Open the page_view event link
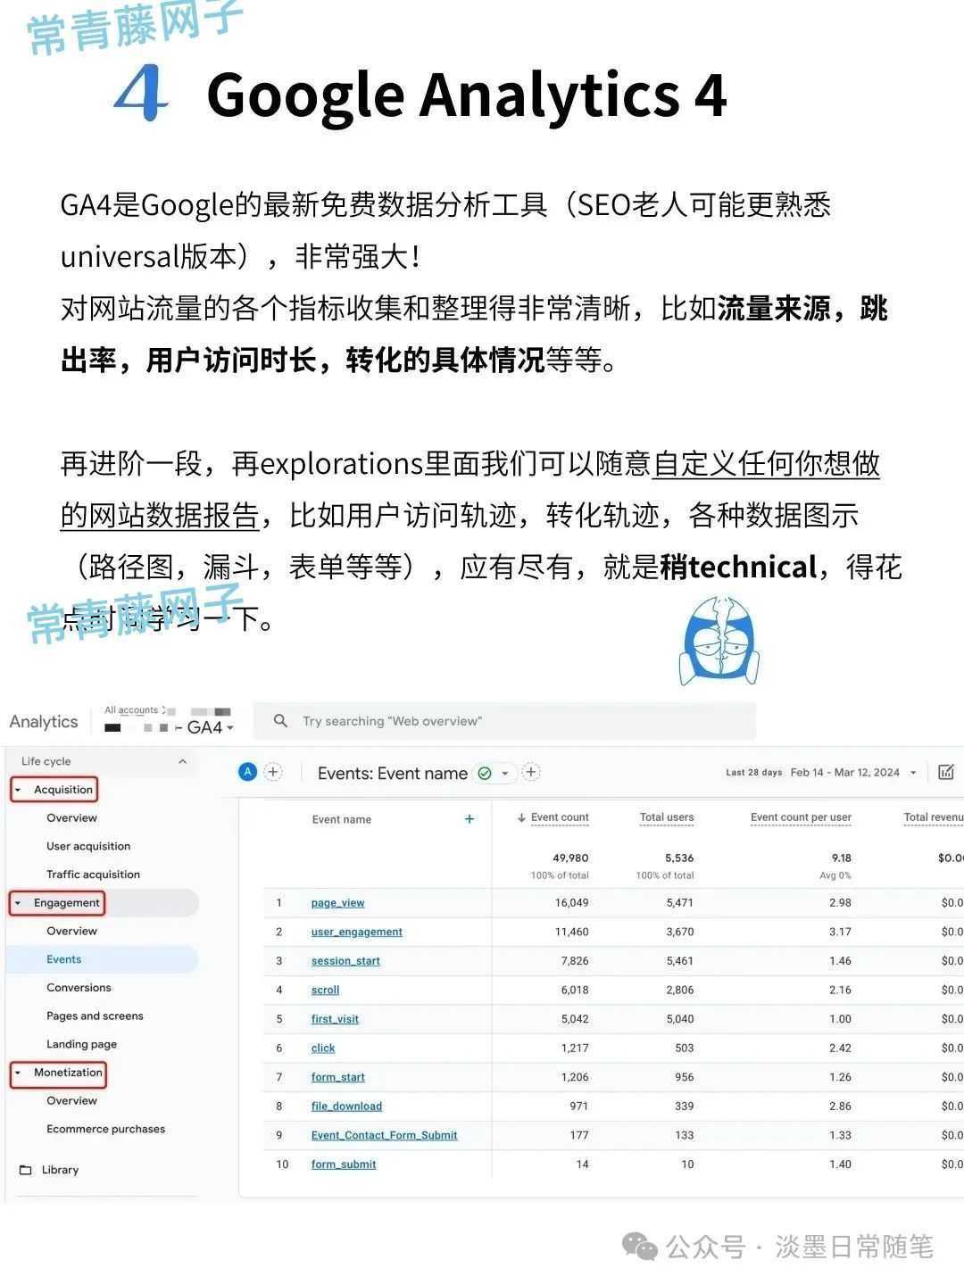This screenshot has height=1285, width=964. (337, 903)
